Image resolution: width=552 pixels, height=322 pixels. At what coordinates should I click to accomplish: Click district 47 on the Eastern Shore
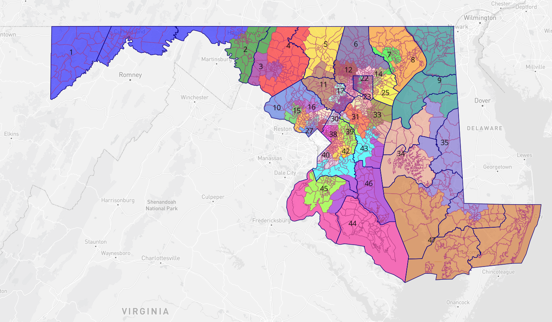point(431,240)
